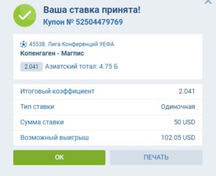Click the final odds value 2.041
Viewport: 216px width, 176px height.
point(187,91)
